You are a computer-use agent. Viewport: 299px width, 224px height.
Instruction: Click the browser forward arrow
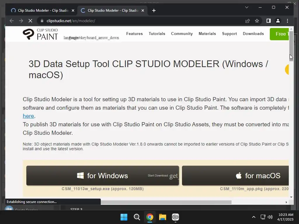click(21, 21)
